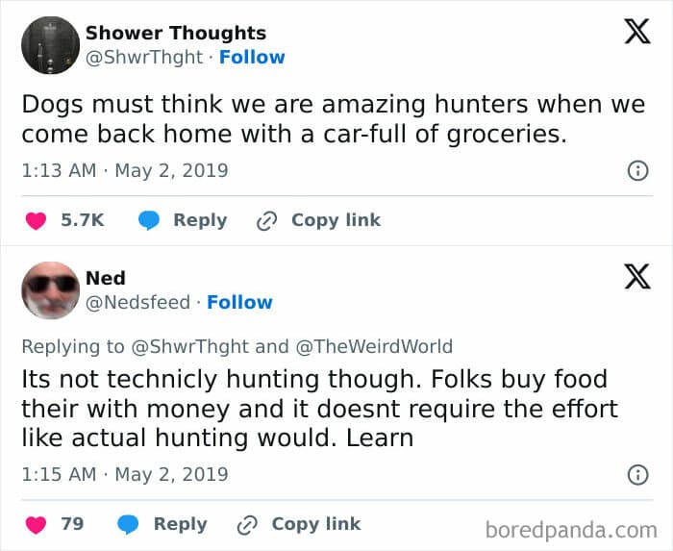Screen dimensions: 673x551
Task: Click chain link icon on first tweet
Action: pyautogui.click(x=266, y=221)
